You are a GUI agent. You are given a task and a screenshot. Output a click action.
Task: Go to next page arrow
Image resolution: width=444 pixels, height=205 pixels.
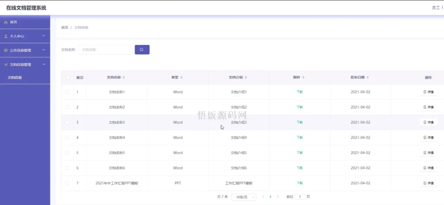(277, 197)
